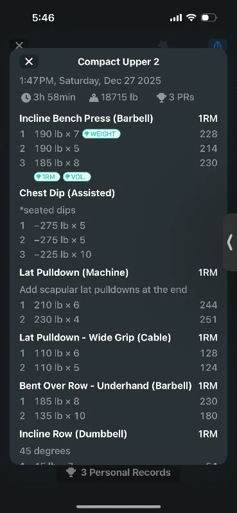Tap the background close X behind popup
Image resolution: width=237 pixels, height=513 pixels.
point(19,45)
